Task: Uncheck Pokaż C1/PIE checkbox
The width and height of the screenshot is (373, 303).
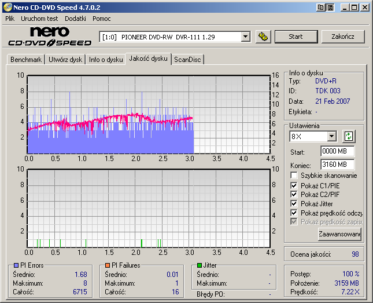Action: [294, 185]
